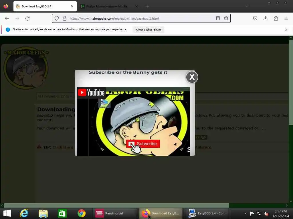Click the scroll right arrow of horizontal scrollbar

pyautogui.click(x=287, y=205)
